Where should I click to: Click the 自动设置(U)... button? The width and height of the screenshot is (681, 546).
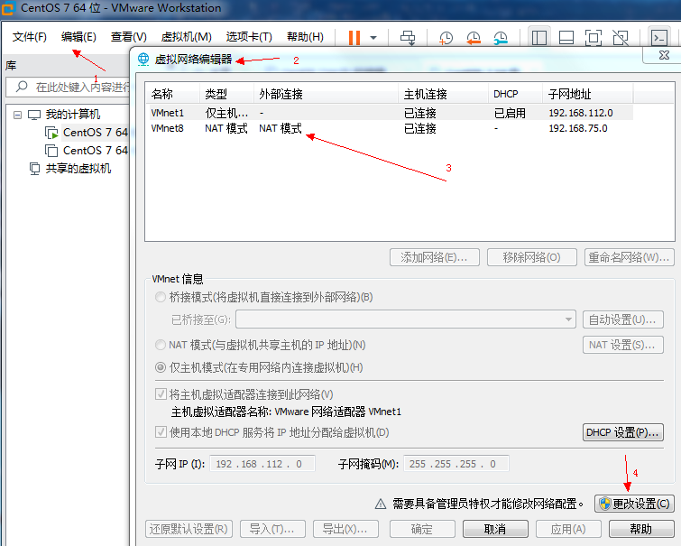tap(623, 319)
